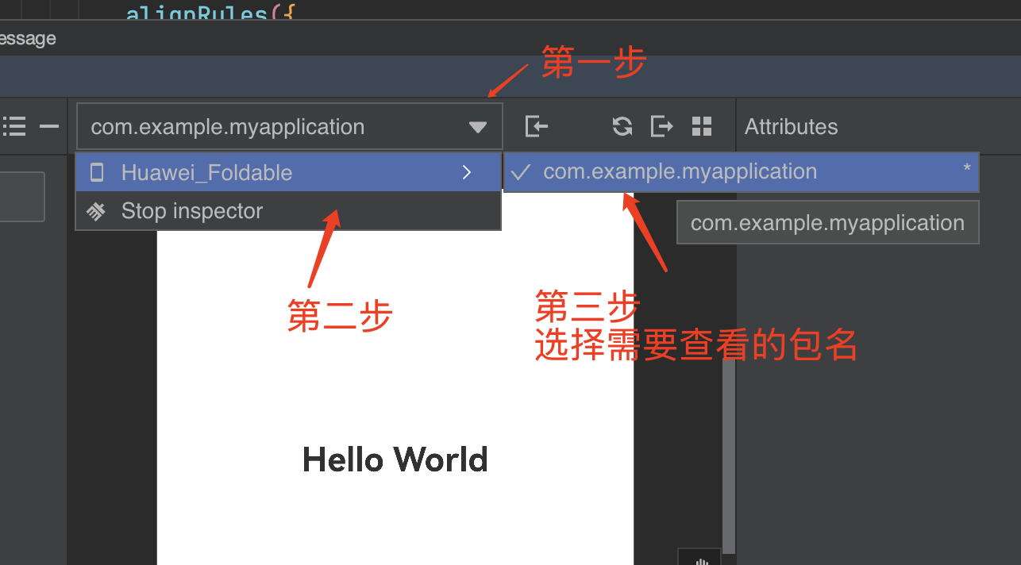Click the checkmark next to com.example.myapplication

point(521,172)
